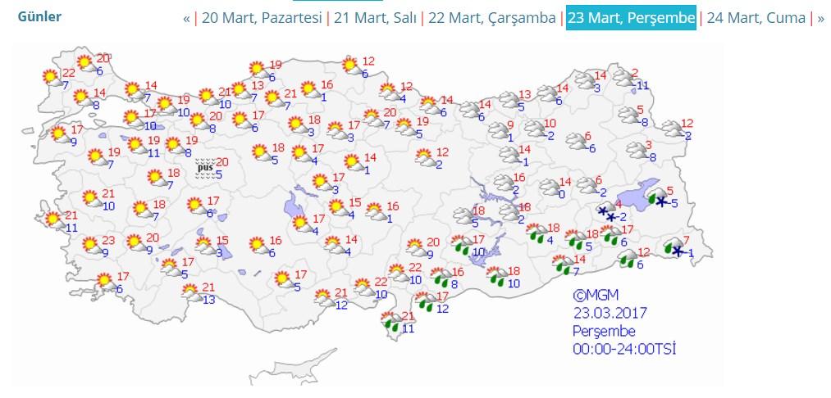
Task: Click the cloudy icon with 9/1
Action: (x=500, y=131)
